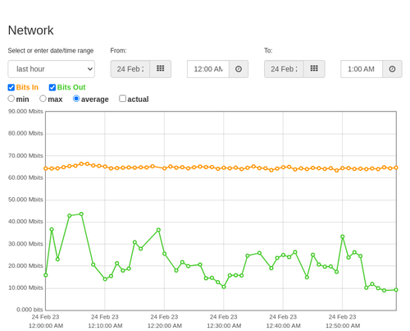Enable the actual checkbox
The width and height of the screenshot is (410, 331).
(x=123, y=99)
